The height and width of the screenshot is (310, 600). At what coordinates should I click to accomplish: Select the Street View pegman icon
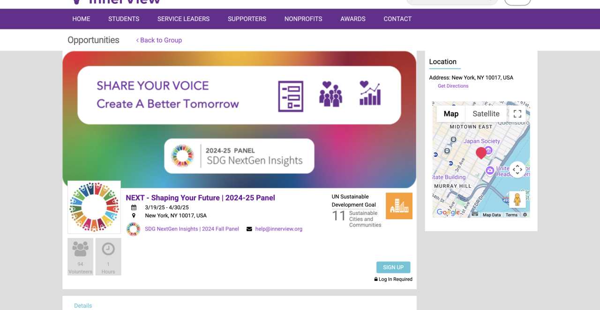click(517, 199)
